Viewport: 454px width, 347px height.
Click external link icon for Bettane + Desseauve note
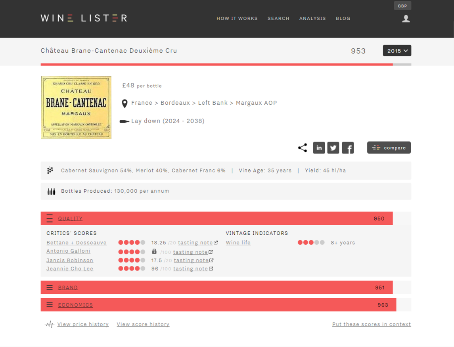coord(216,242)
